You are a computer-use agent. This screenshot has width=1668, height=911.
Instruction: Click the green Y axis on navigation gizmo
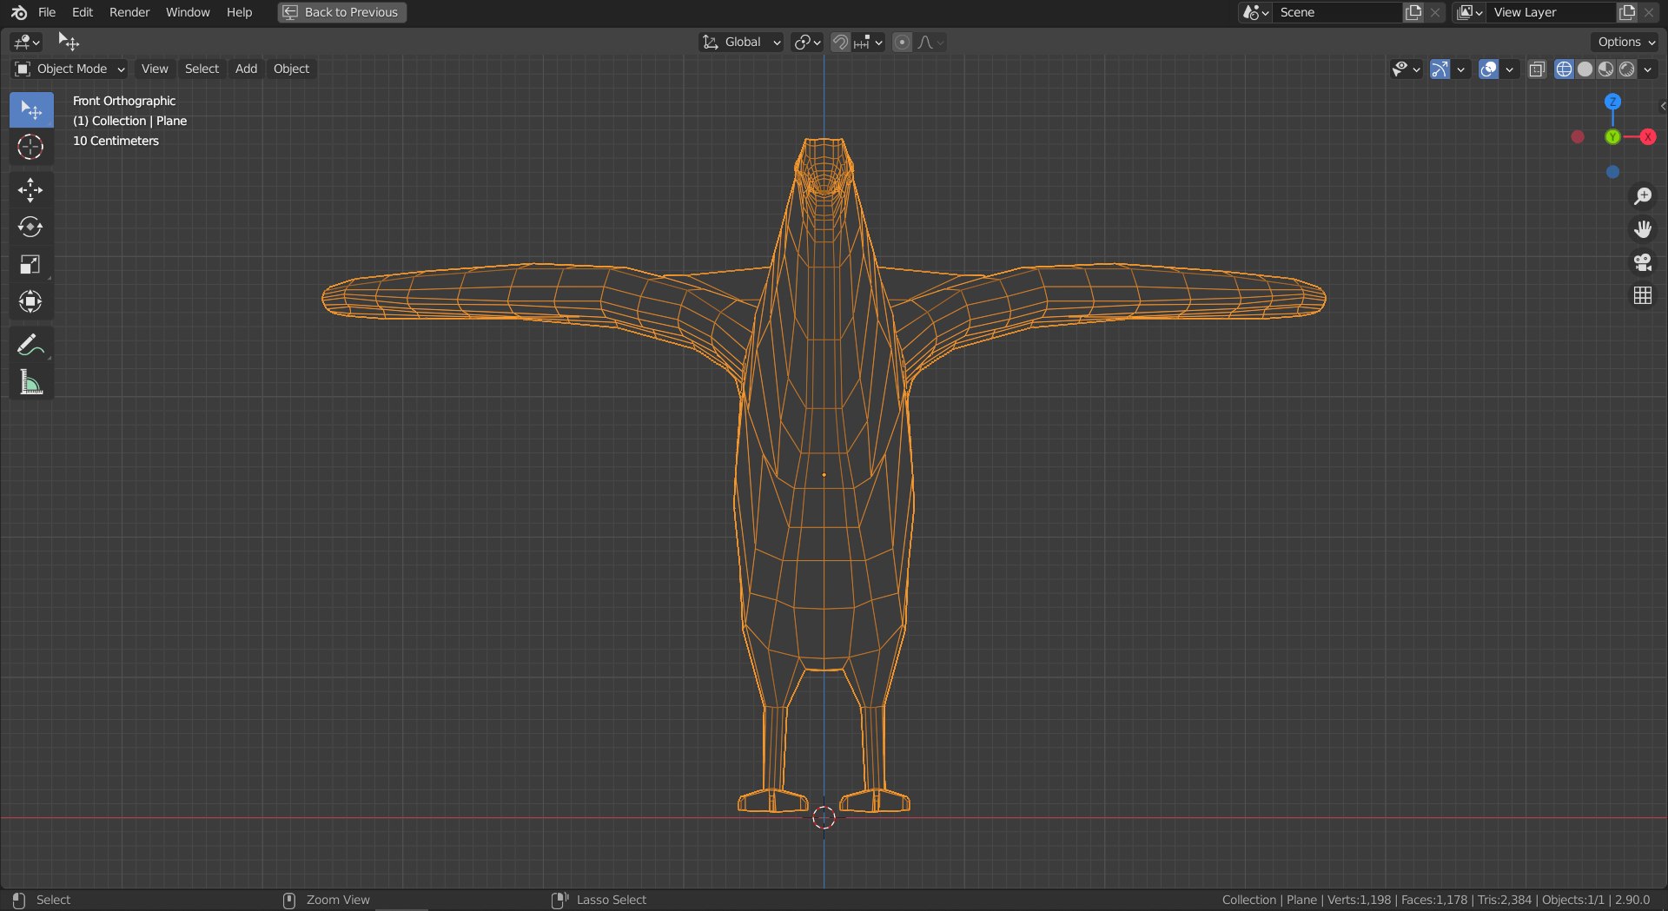pyautogui.click(x=1612, y=137)
